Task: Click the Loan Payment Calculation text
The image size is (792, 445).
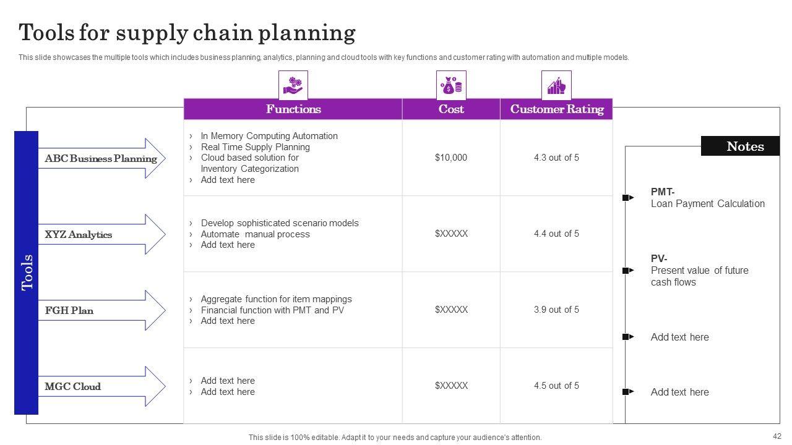Action: click(x=707, y=204)
